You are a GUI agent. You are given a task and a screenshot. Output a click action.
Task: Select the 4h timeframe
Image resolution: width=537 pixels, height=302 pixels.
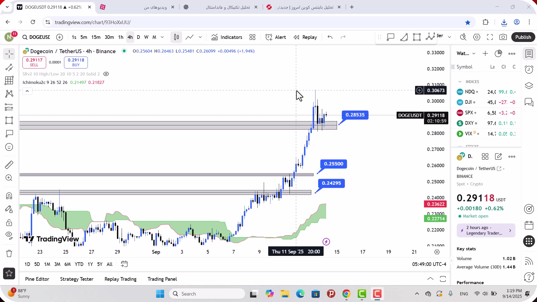[x=130, y=37]
